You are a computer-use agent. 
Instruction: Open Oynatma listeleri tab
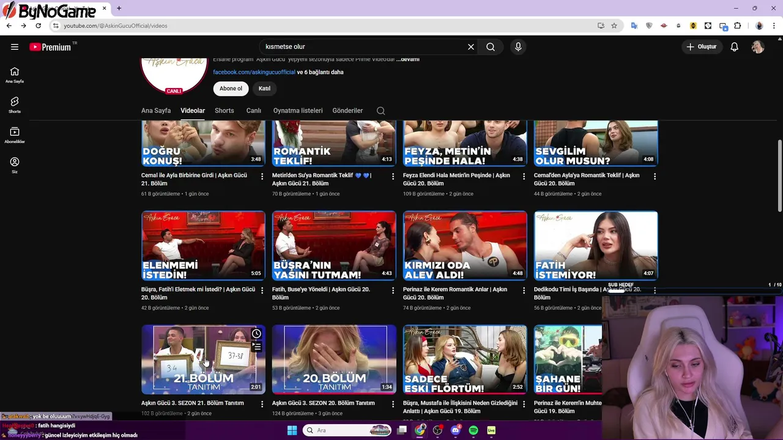(x=298, y=111)
